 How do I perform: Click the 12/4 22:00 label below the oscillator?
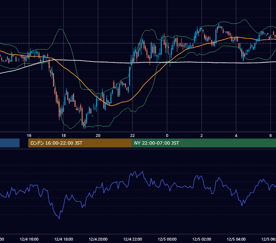pyautogui.click(x=133, y=239)
